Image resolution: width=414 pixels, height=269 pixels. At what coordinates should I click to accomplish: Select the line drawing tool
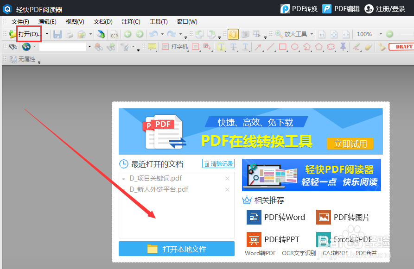[270, 47]
